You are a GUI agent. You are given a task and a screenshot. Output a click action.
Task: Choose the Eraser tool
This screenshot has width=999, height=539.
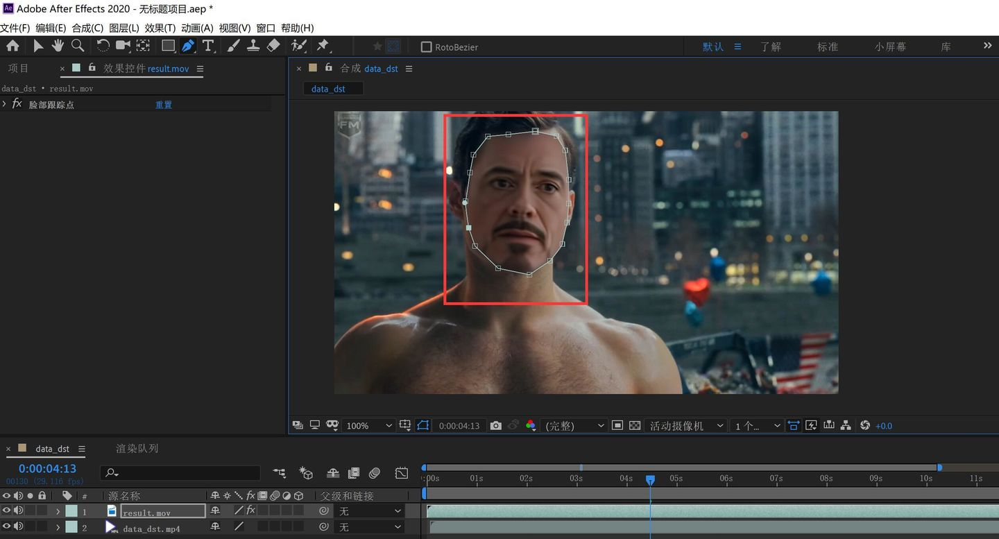273,46
